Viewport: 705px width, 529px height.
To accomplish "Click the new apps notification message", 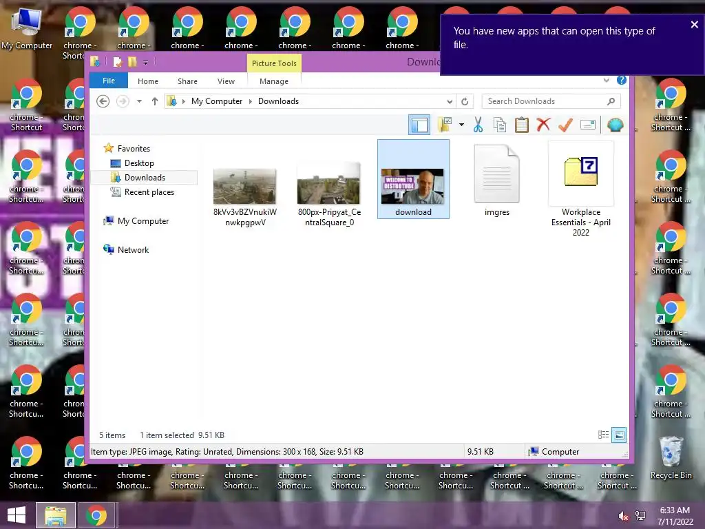I will [554, 38].
